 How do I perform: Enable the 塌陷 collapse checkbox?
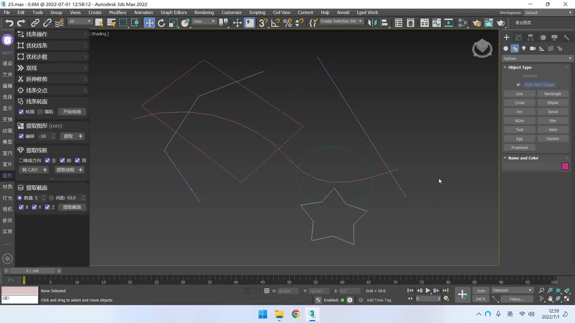tap(40, 112)
